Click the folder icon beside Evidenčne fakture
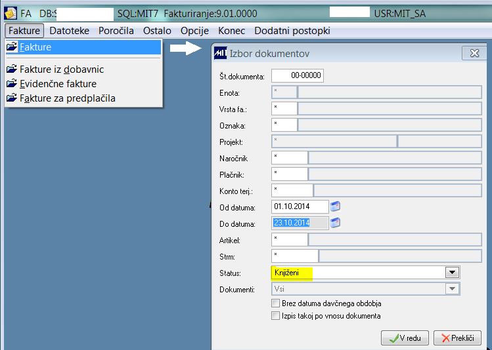Screen dimensions: 492x350 point(12,83)
